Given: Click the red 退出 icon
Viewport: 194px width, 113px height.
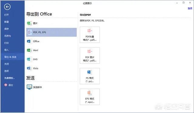Looking at the screenshot, I should click(6, 85).
